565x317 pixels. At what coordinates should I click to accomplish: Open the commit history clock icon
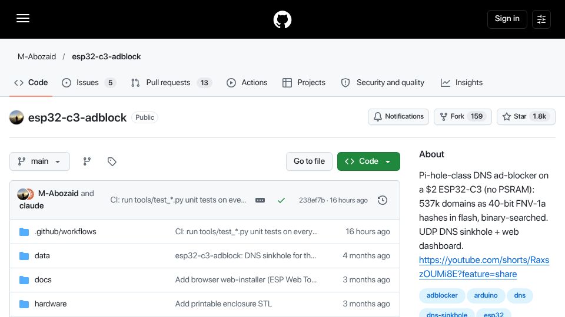pyautogui.click(x=383, y=200)
